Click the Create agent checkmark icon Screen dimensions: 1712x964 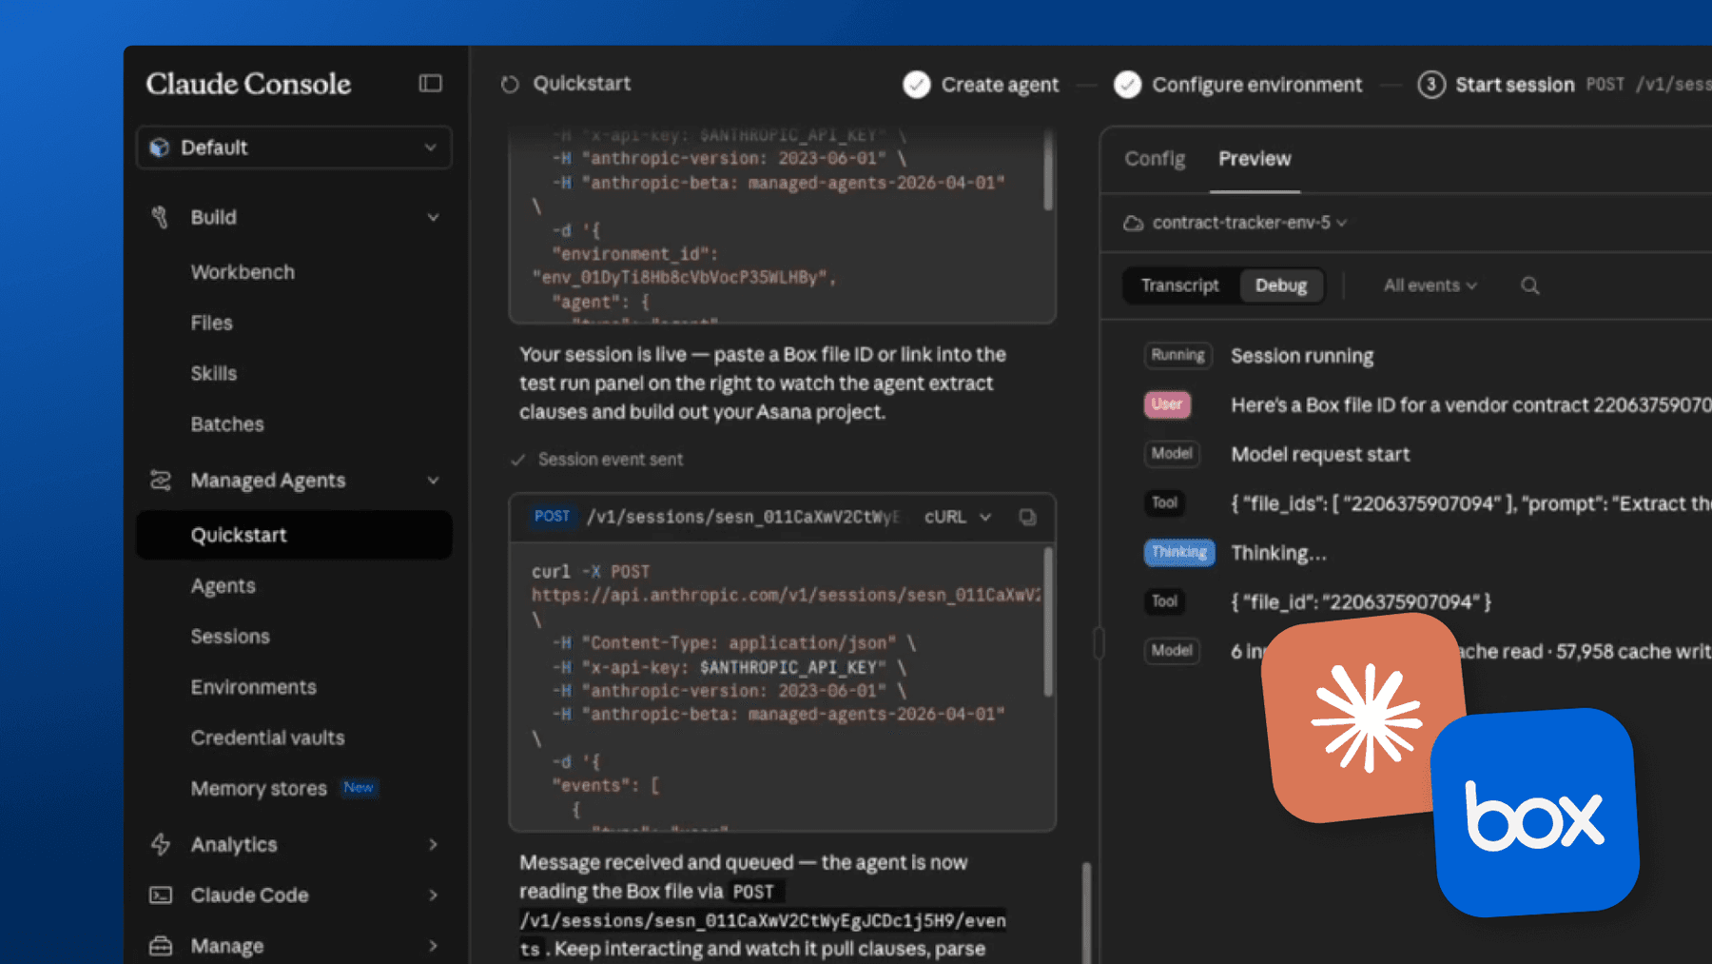[x=917, y=85]
